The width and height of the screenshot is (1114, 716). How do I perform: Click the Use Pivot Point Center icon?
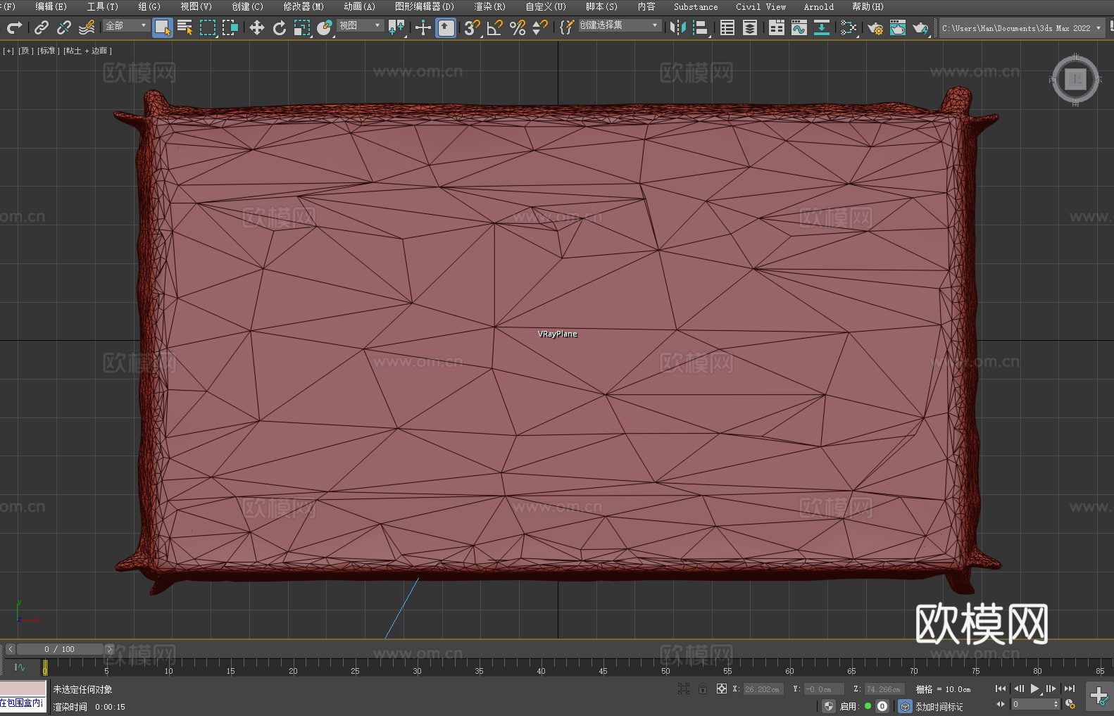tap(396, 27)
